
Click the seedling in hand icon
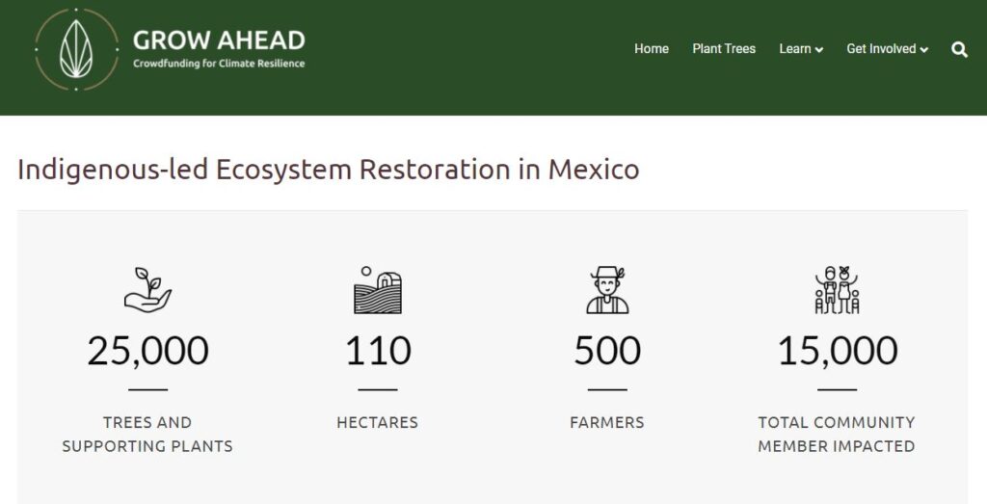pos(147,289)
